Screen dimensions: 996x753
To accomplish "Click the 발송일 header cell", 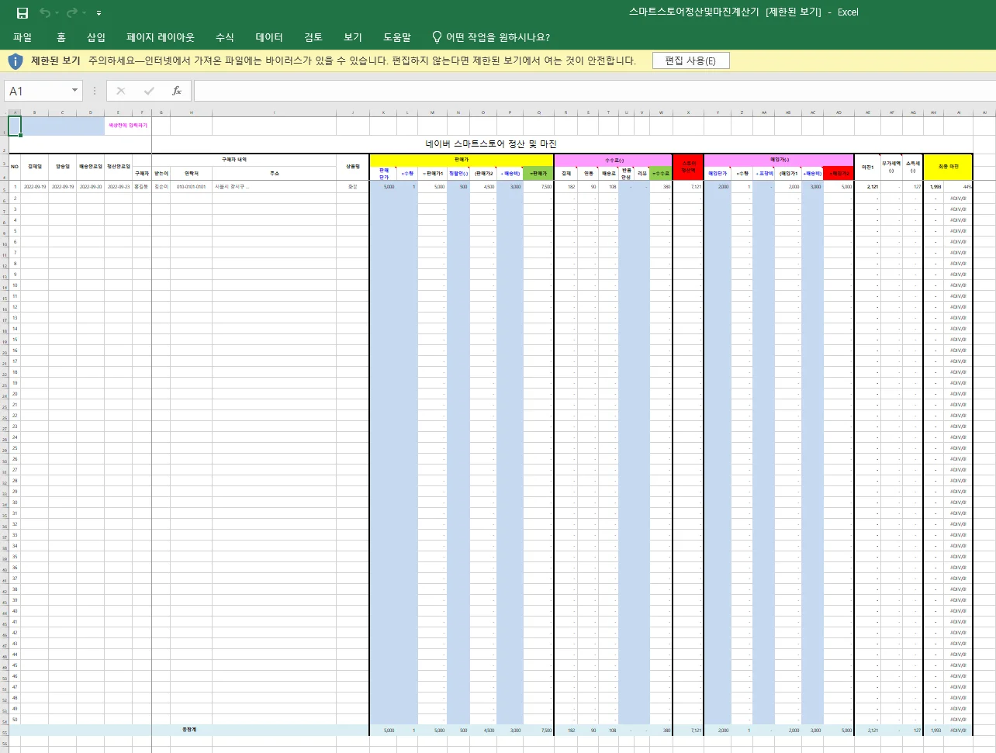I will [63, 167].
